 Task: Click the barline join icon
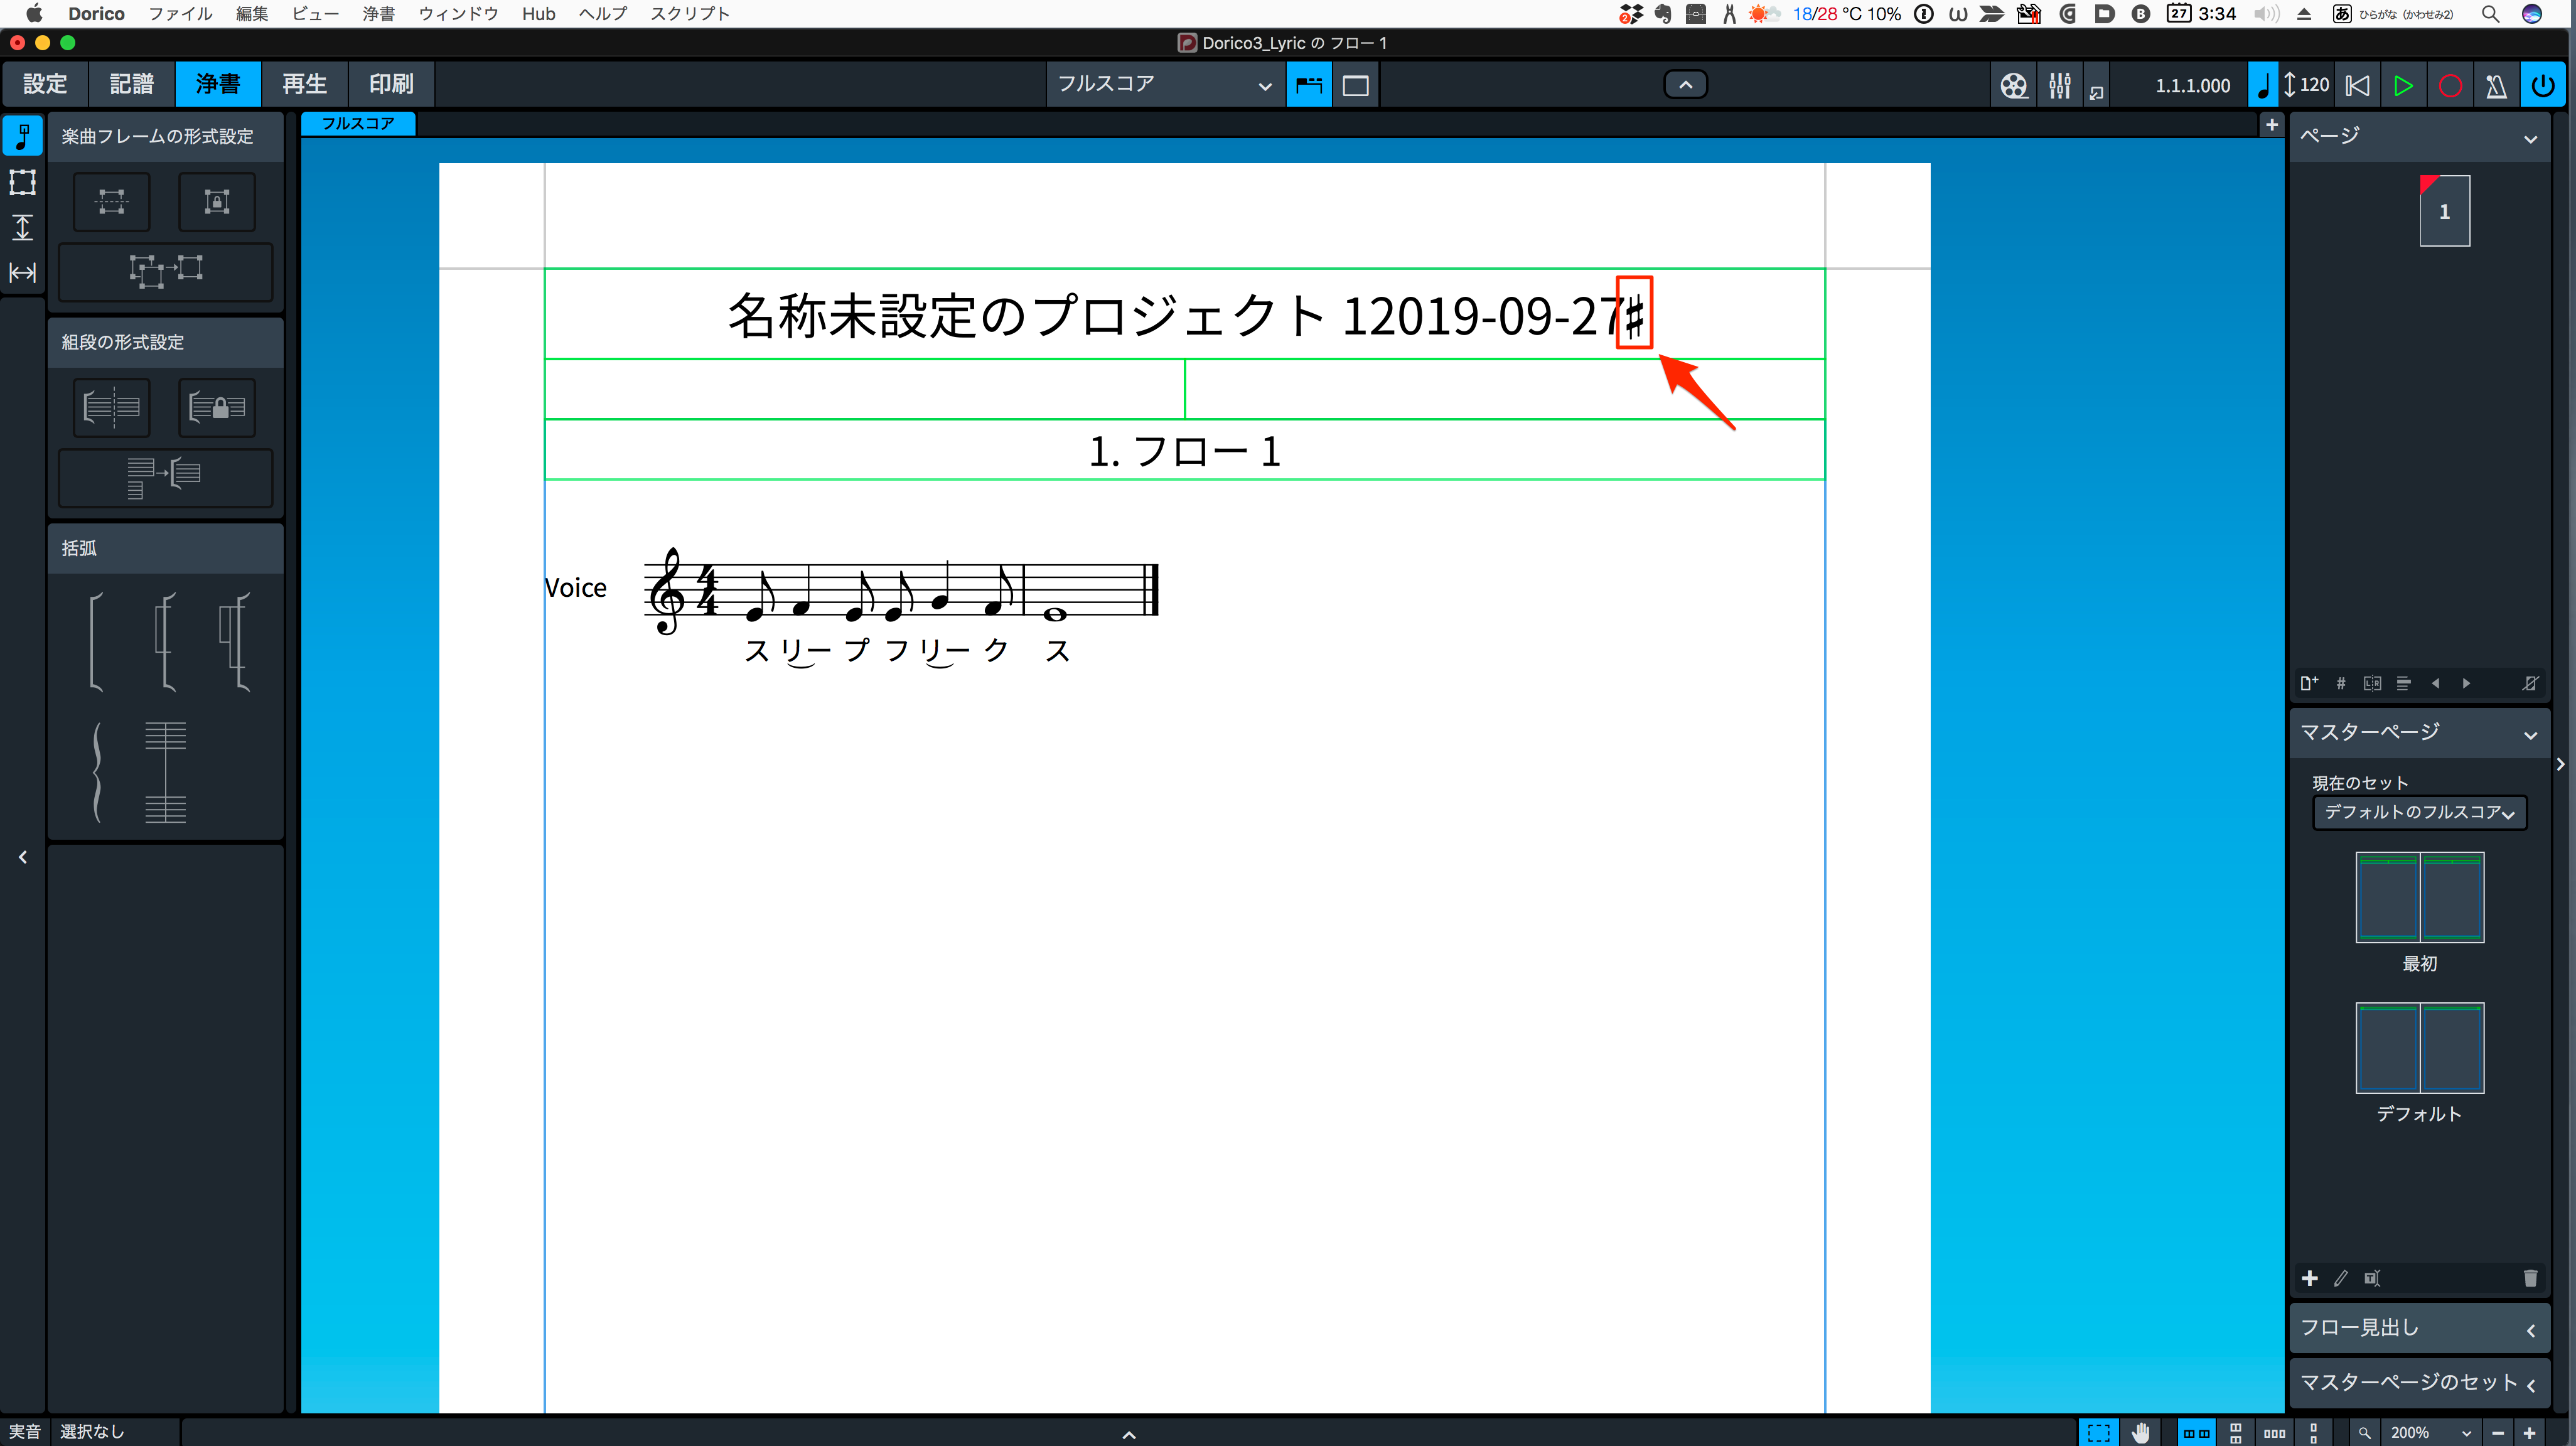(165, 772)
